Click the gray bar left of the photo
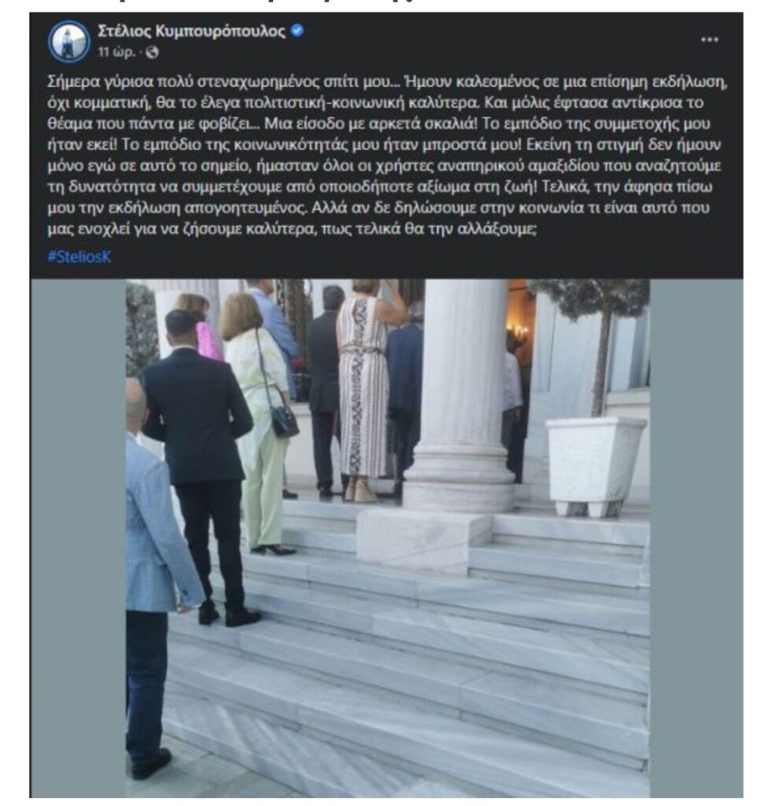The height and width of the screenshot is (806, 772). (x=78, y=538)
